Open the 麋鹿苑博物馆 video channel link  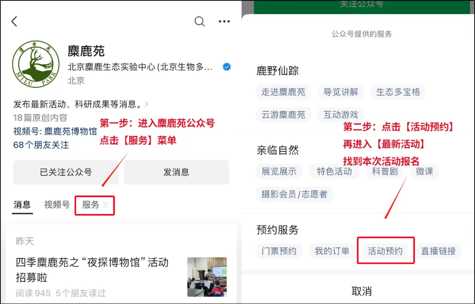coord(70,131)
